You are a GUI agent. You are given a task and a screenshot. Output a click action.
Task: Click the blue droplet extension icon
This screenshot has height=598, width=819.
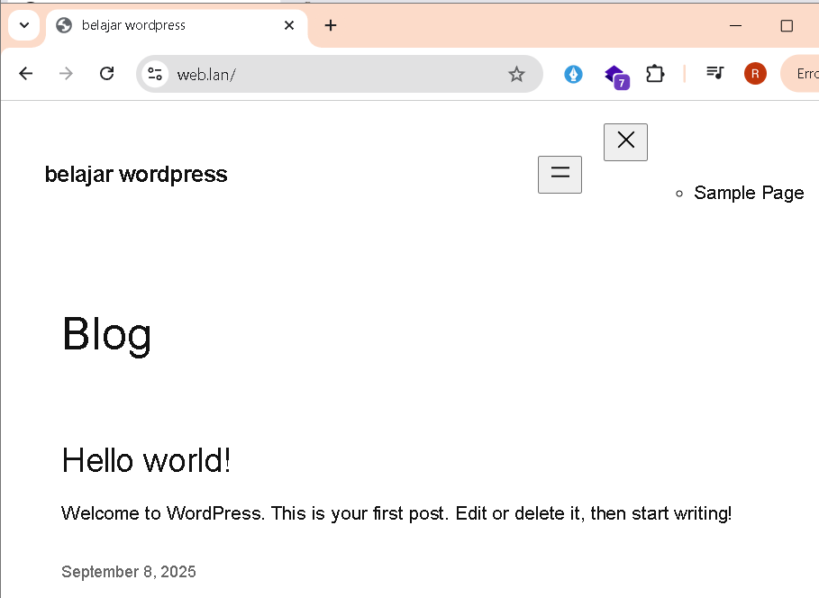coord(573,74)
